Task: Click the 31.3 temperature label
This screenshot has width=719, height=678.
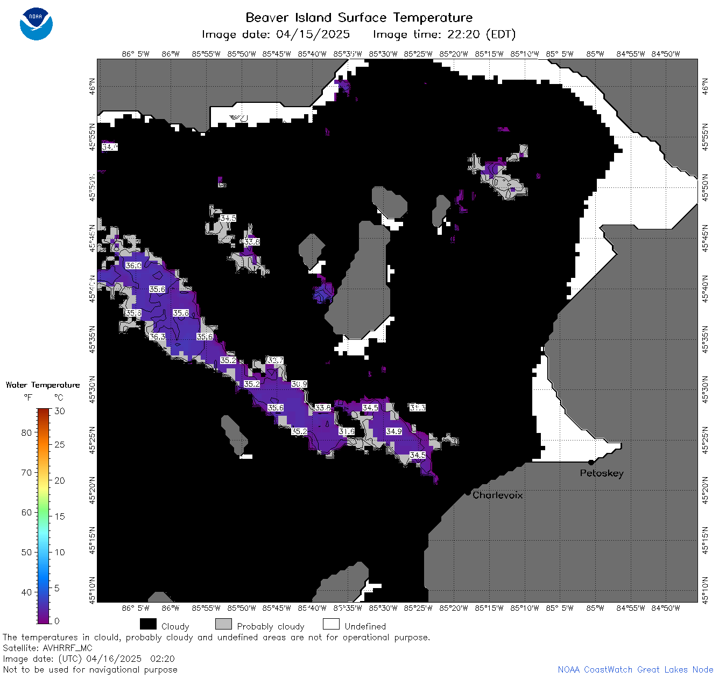Action: 418,408
